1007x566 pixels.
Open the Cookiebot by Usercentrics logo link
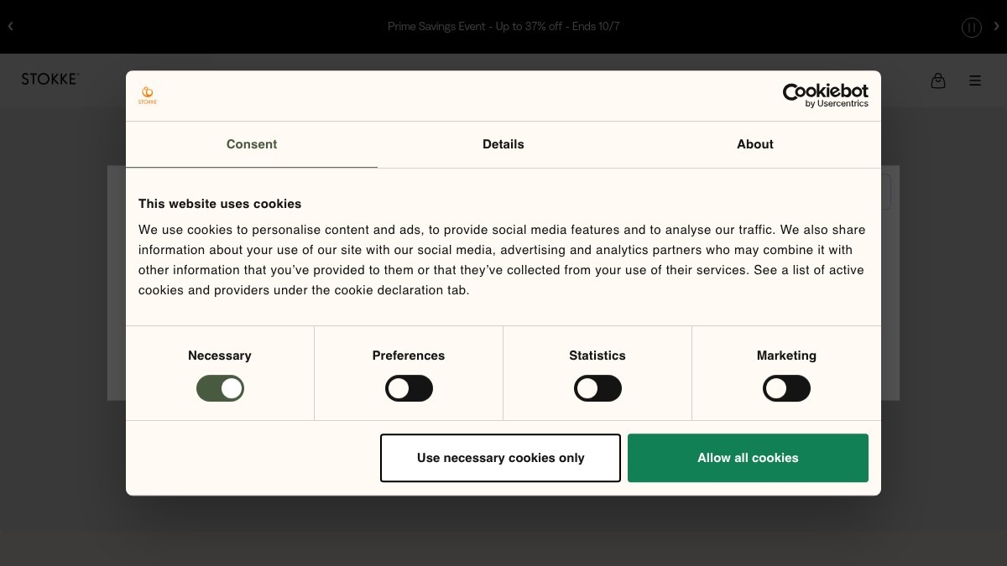[x=826, y=96]
